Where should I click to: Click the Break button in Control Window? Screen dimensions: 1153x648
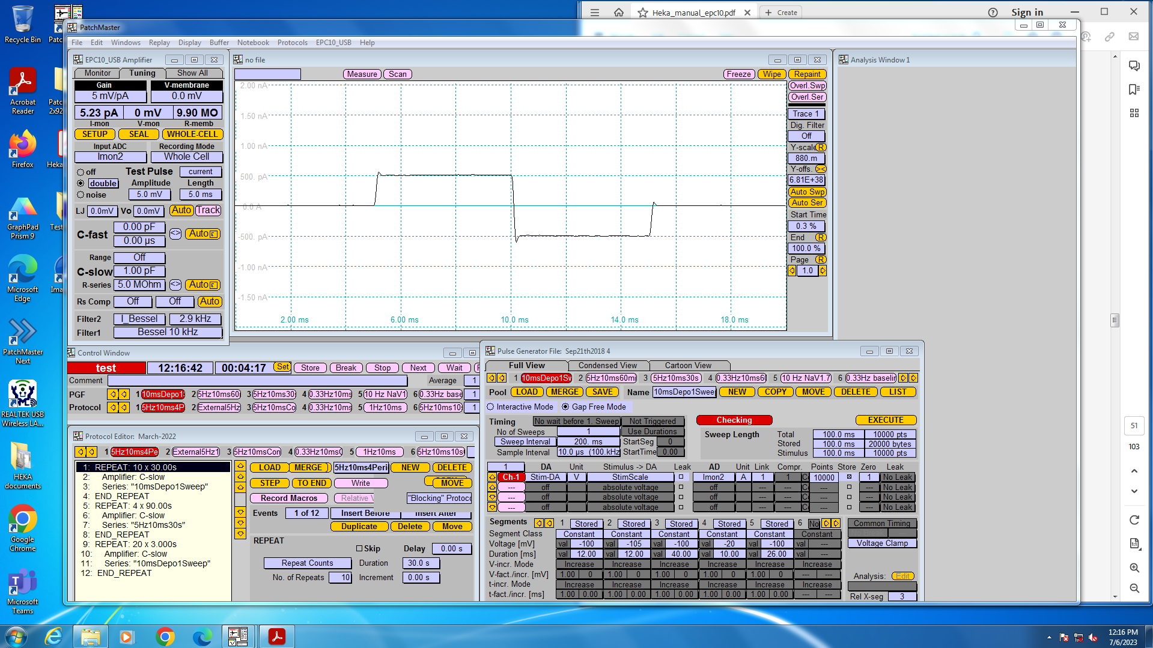[x=346, y=368]
